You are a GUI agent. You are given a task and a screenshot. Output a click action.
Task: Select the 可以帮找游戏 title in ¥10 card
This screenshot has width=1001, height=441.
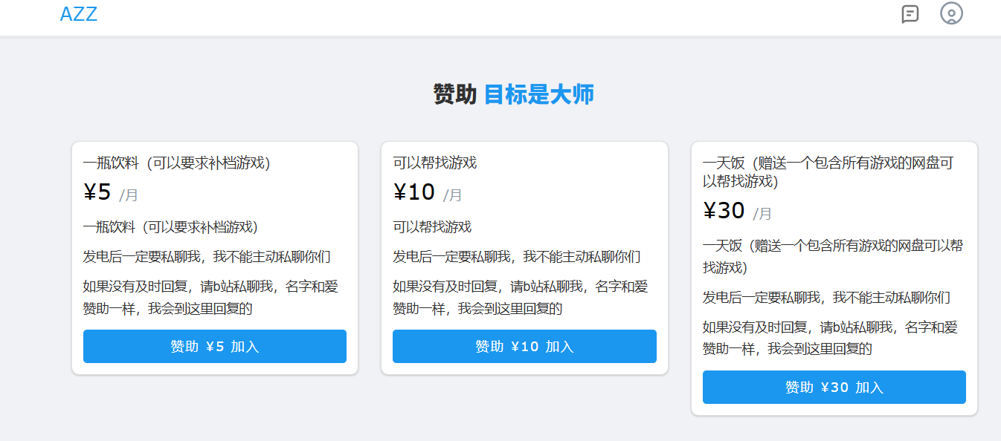pos(435,163)
